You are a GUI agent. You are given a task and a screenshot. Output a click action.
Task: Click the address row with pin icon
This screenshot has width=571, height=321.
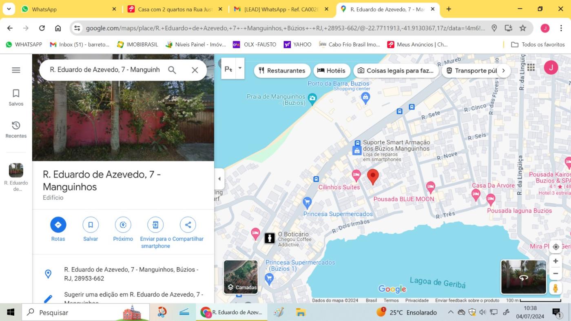click(x=123, y=274)
